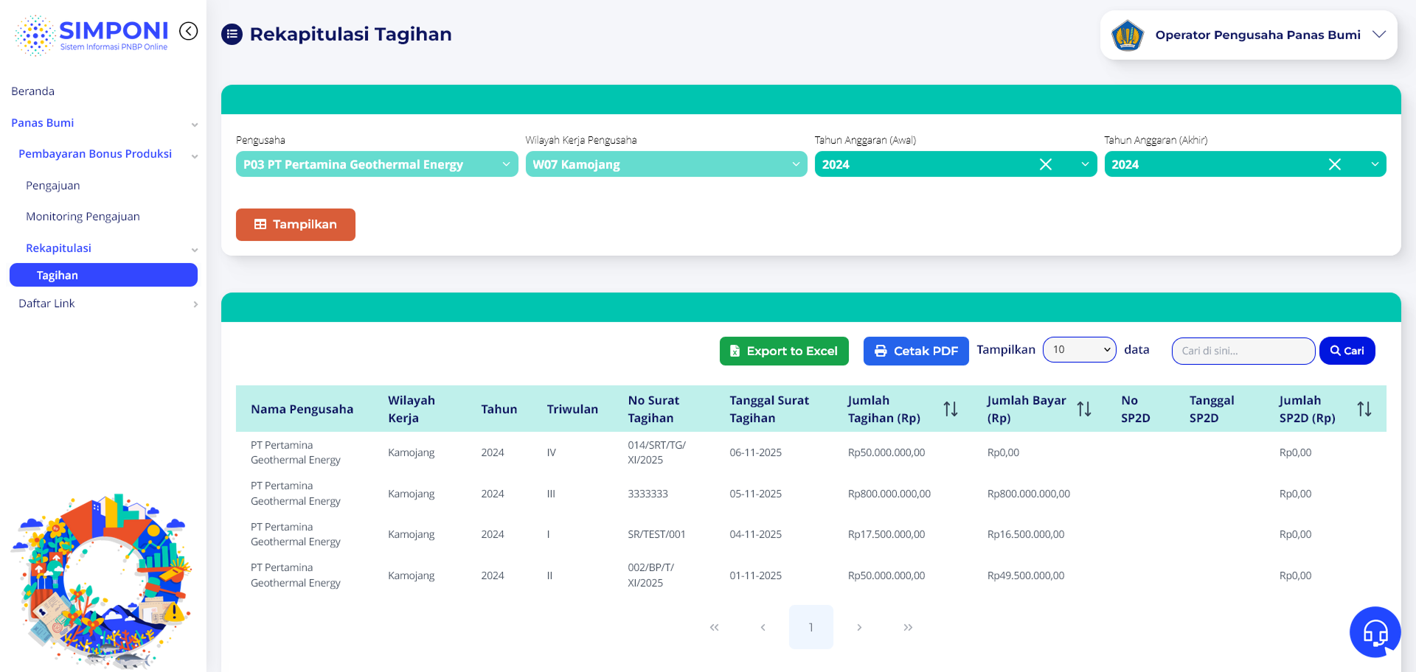Click the Rekapitulasi Tagihan page title
The width and height of the screenshot is (1416, 672).
(x=351, y=34)
